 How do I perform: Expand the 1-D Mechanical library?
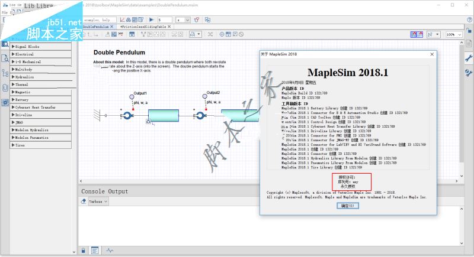point(41,62)
